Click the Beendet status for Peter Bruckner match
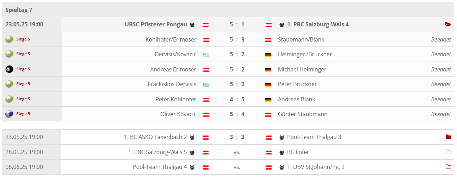This screenshot has width=457, height=177. tap(441, 84)
